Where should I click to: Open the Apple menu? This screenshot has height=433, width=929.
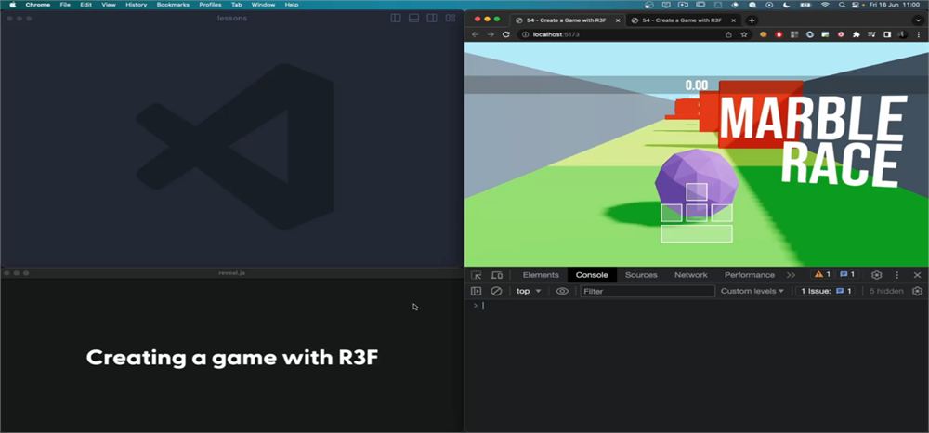tap(12, 4)
